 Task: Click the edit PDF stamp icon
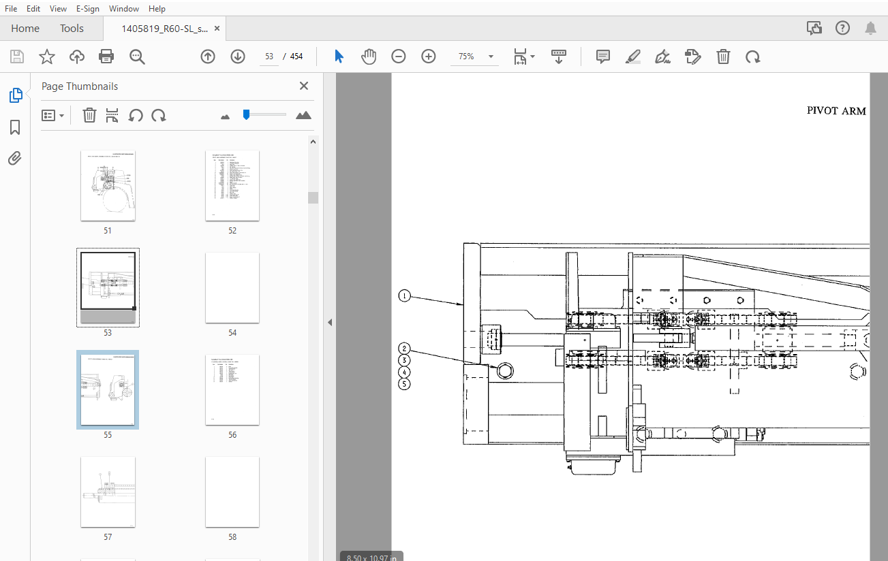[693, 57]
